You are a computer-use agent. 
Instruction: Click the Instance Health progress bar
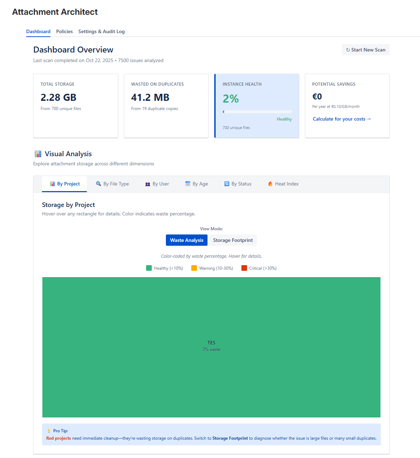click(x=257, y=111)
